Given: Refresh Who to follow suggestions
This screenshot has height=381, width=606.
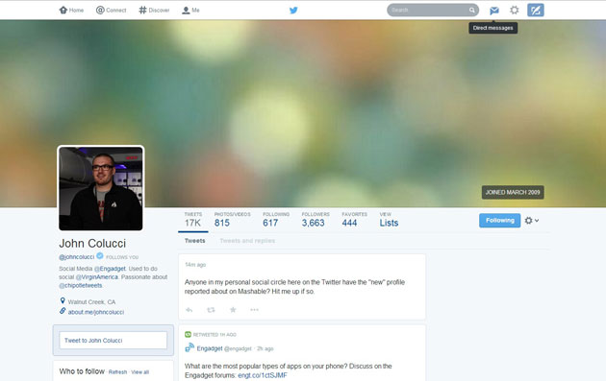Looking at the screenshot, I should 118,372.
